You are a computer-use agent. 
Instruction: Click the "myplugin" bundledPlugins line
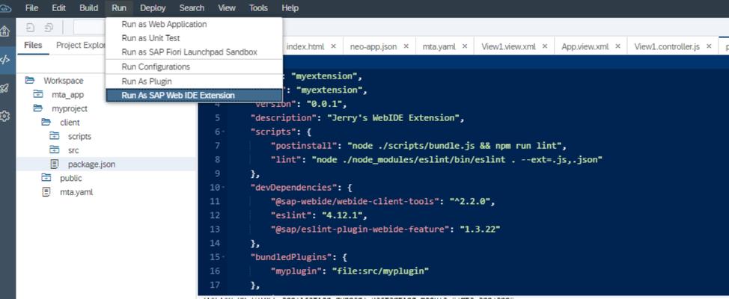(x=350, y=271)
